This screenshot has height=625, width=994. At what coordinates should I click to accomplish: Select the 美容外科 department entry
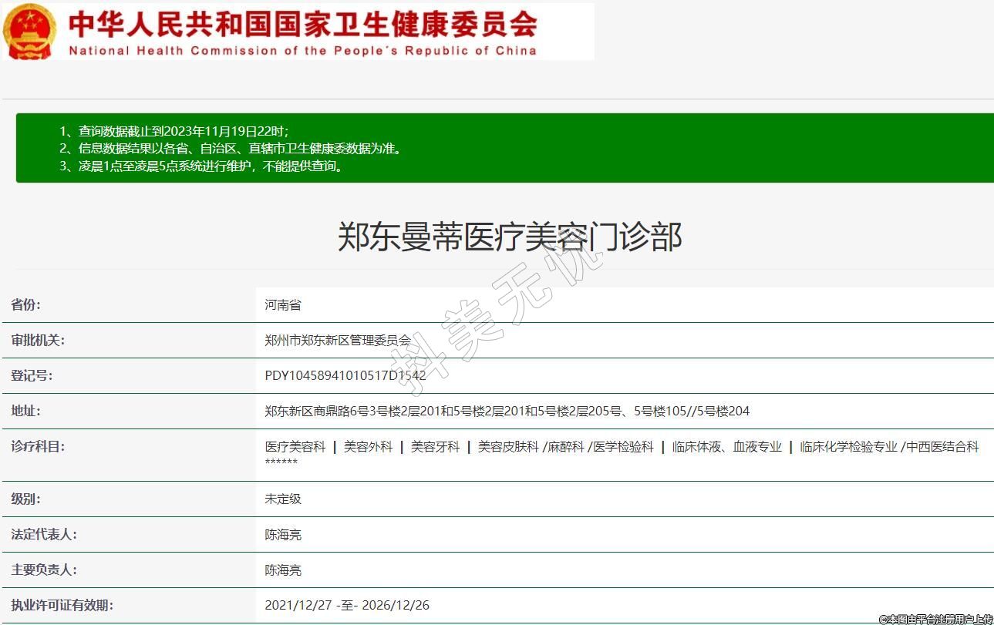[368, 447]
